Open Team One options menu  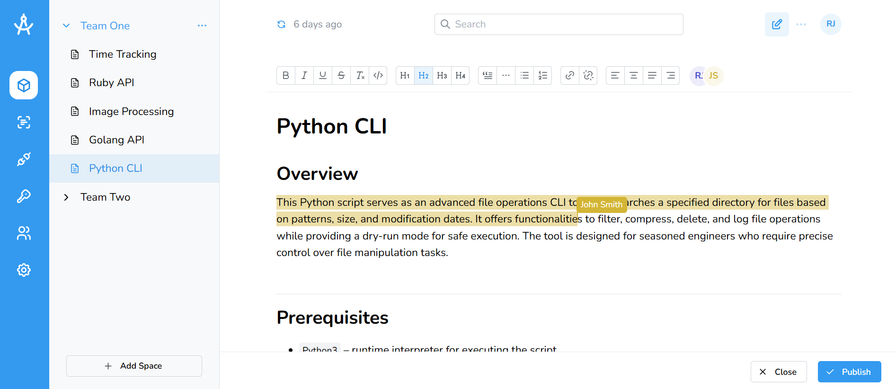pos(202,26)
